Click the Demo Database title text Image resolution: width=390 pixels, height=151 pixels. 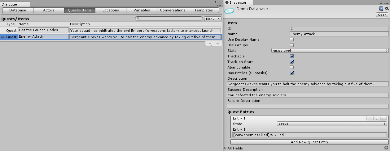point(252,9)
